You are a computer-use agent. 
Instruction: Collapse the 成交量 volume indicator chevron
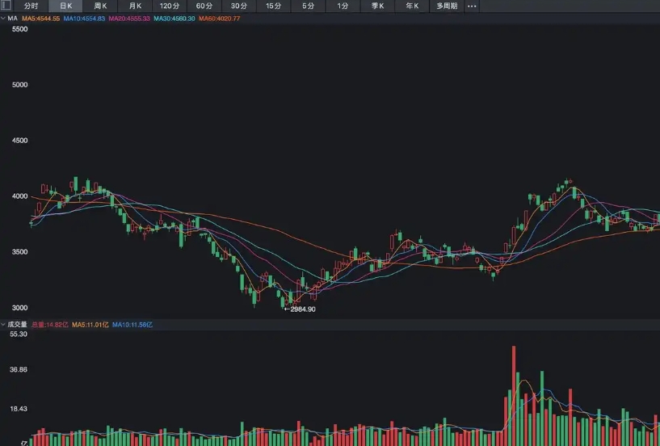3,324
